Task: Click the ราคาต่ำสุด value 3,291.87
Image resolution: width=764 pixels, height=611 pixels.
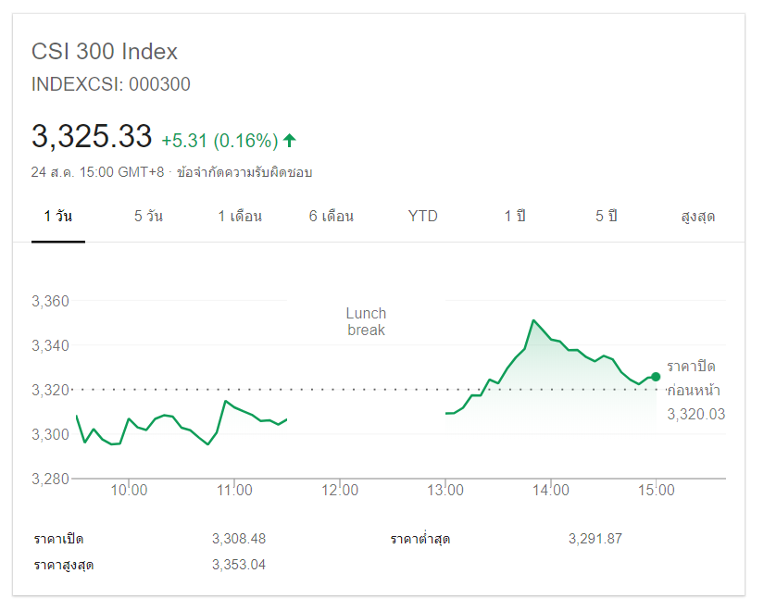Action: [595, 539]
